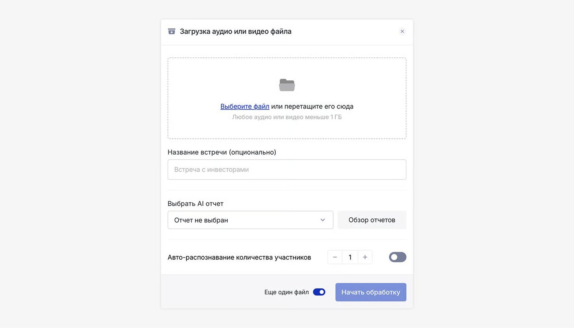Enable auto-recognition of participant count toggle
Image resolution: width=574 pixels, height=328 pixels.
coord(397,257)
